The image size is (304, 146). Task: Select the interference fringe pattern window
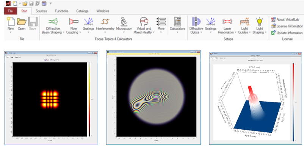[154, 97]
